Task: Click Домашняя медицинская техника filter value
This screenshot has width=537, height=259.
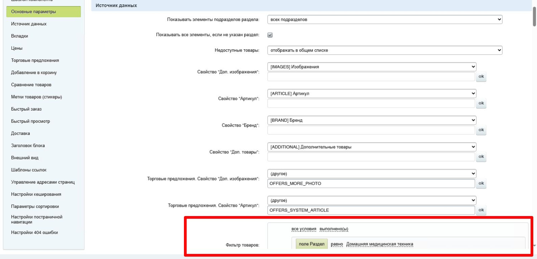Action: (x=379, y=244)
